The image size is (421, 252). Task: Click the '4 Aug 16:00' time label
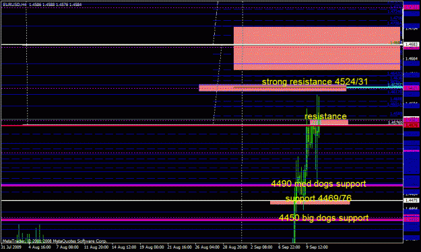pyautogui.click(x=40, y=247)
